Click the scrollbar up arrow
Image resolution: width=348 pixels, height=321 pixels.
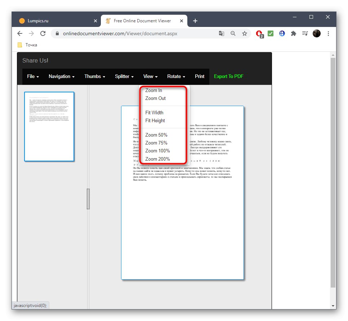click(333, 55)
